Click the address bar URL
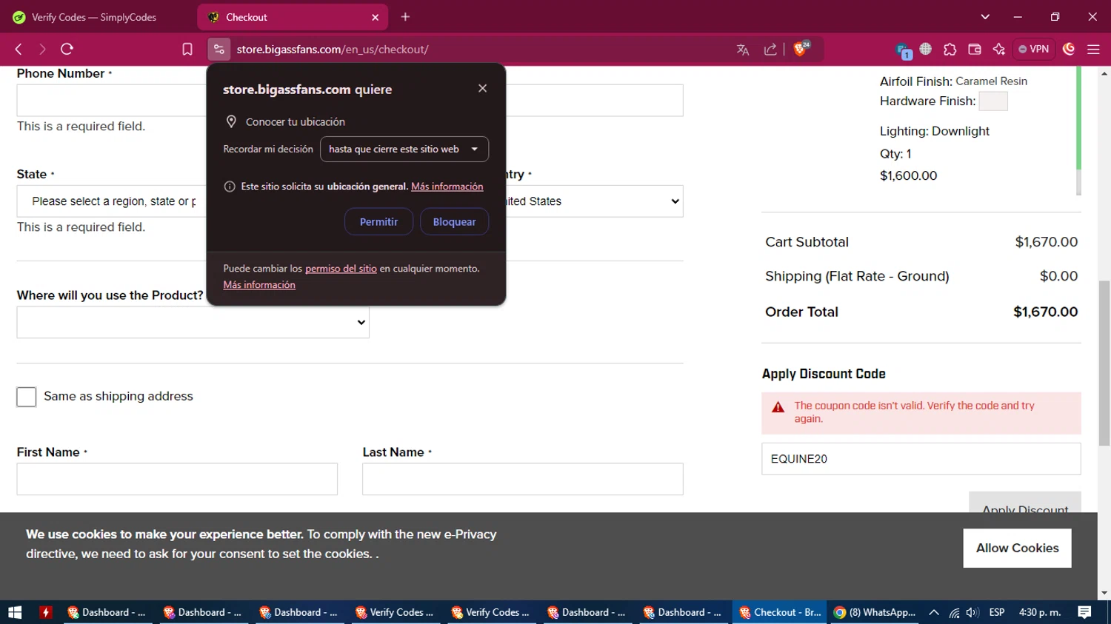Viewport: 1111px width, 624px height. pos(333,50)
